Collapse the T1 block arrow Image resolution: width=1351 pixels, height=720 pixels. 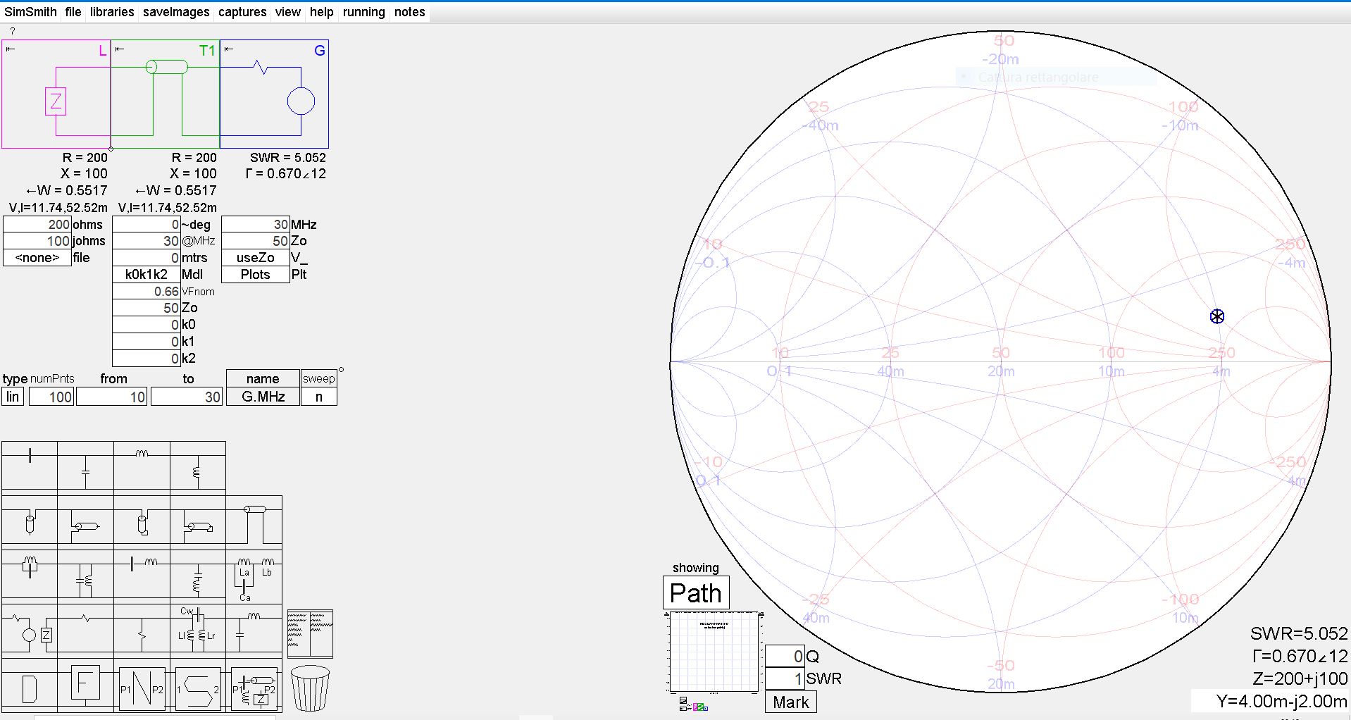(120, 49)
